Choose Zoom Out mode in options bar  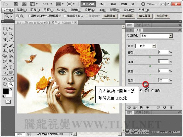coord(22,16)
